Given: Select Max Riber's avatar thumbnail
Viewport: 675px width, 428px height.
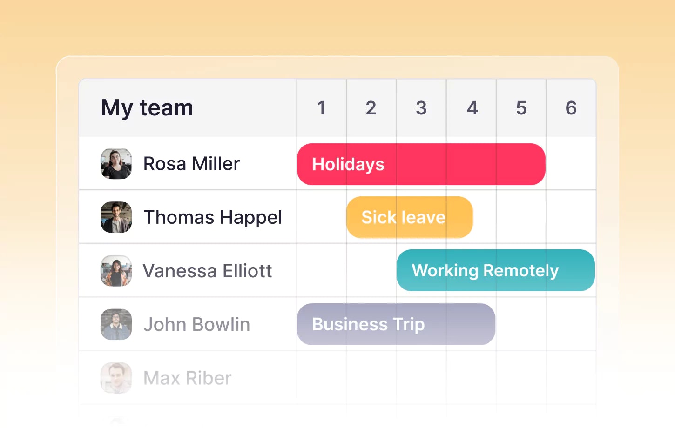Looking at the screenshot, I should [116, 378].
